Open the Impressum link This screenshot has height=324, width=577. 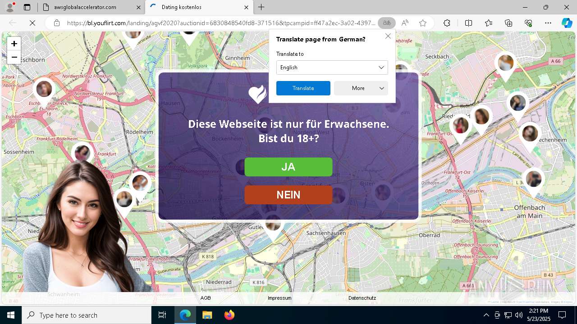pyautogui.click(x=279, y=298)
